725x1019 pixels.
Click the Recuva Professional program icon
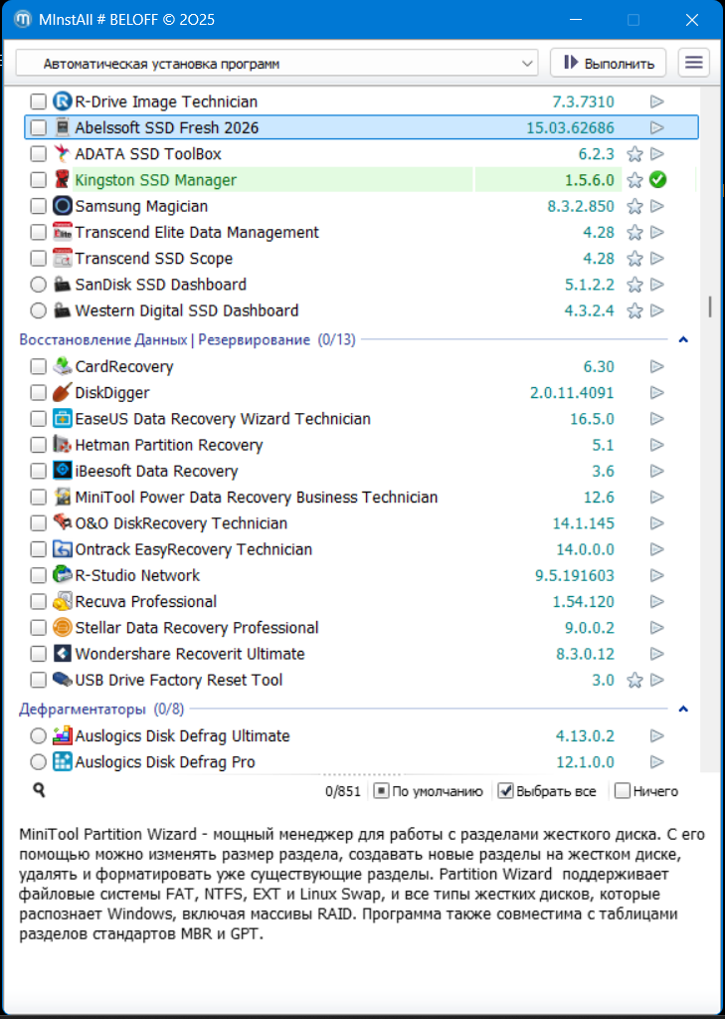click(x=62, y=602)
